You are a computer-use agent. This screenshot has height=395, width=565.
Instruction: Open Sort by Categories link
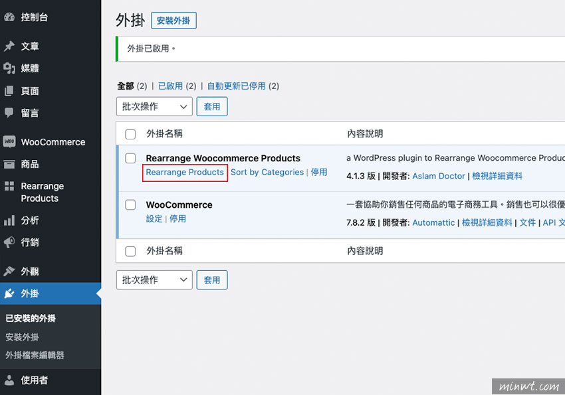[x=267, y=173]
